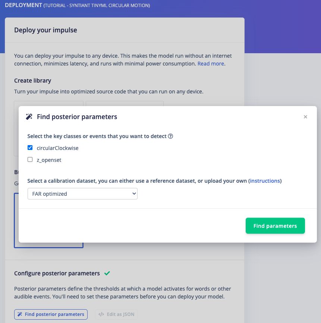This screenshot has height=323, width=321.
Task: Open the help question mark beside key classes
Action: click(170, 136)
